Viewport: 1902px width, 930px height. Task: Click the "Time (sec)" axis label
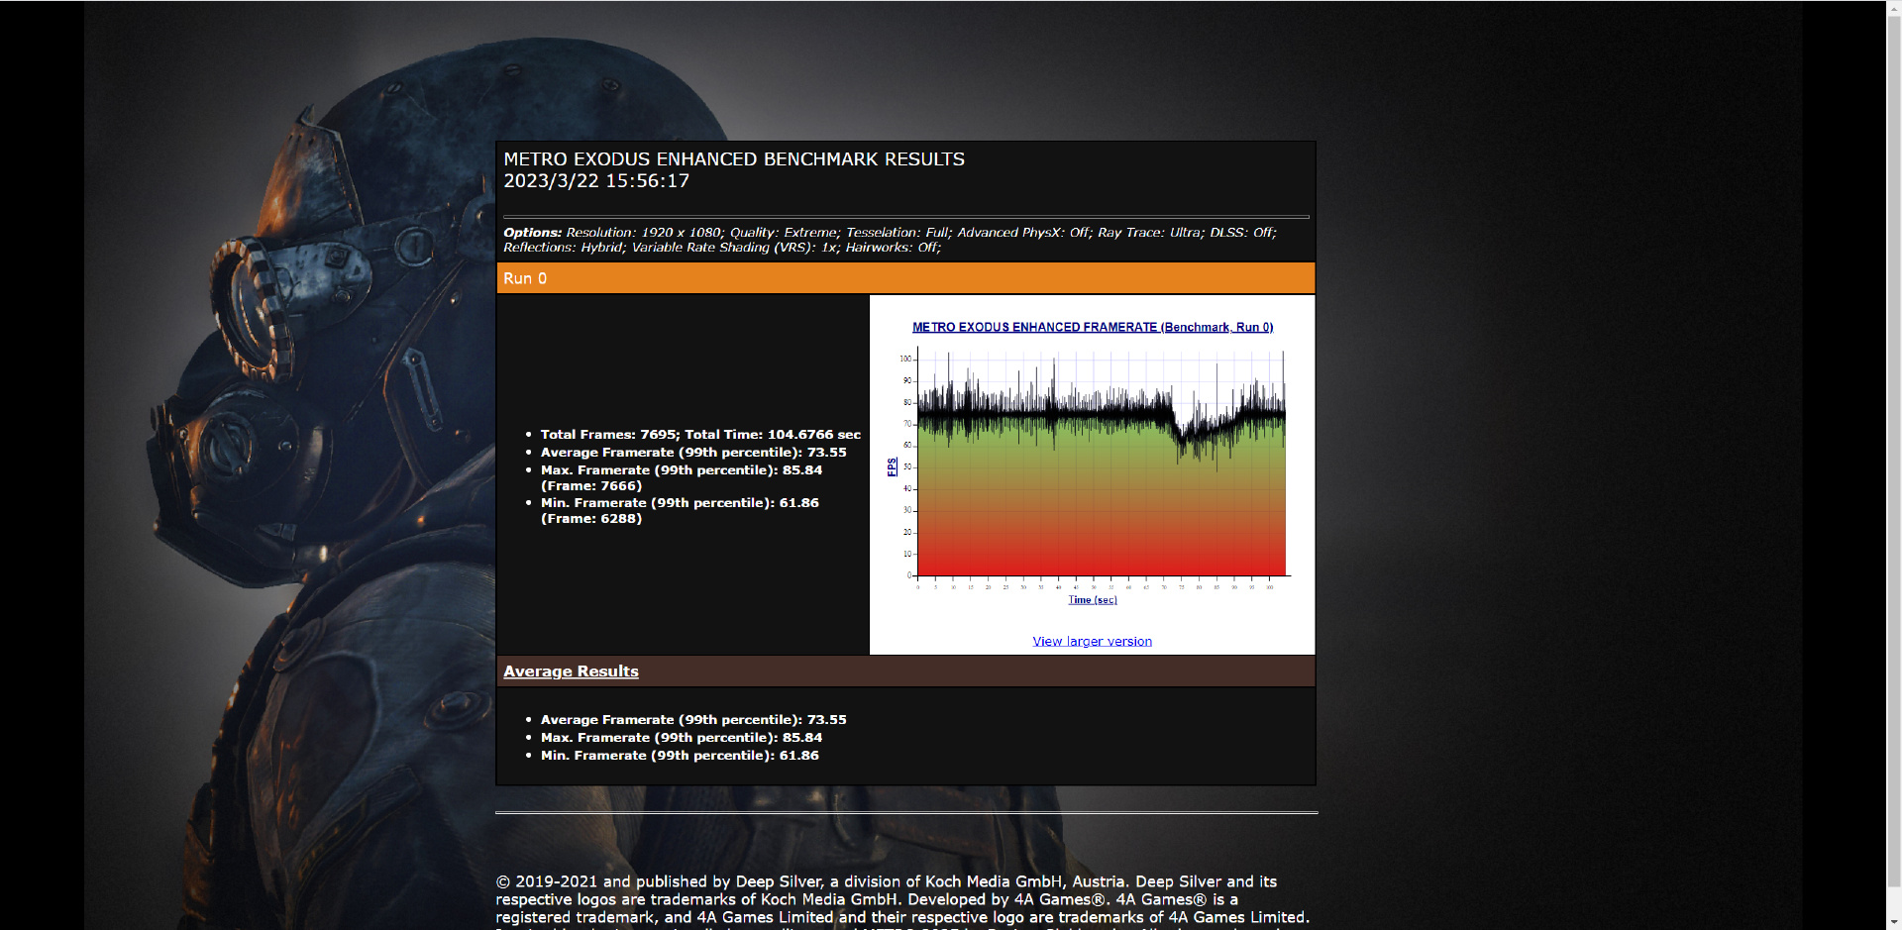[1093, 600]
